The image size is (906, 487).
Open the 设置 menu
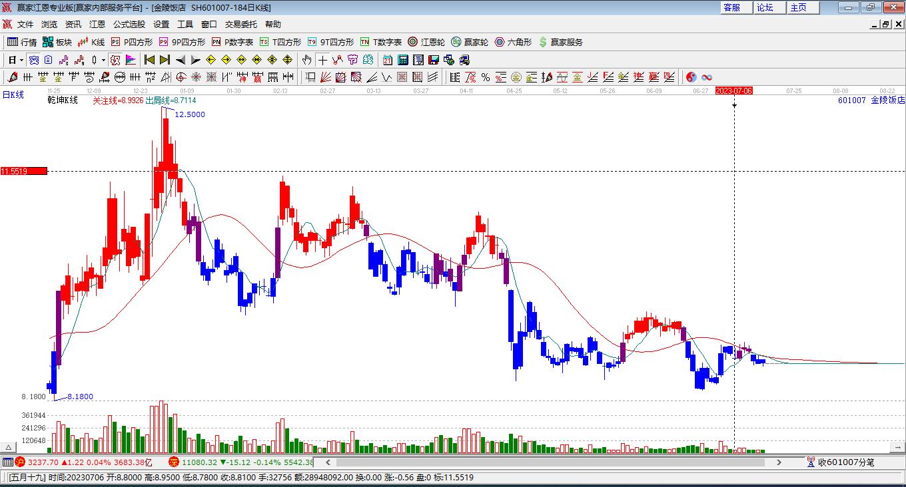(x=161, y=25)
